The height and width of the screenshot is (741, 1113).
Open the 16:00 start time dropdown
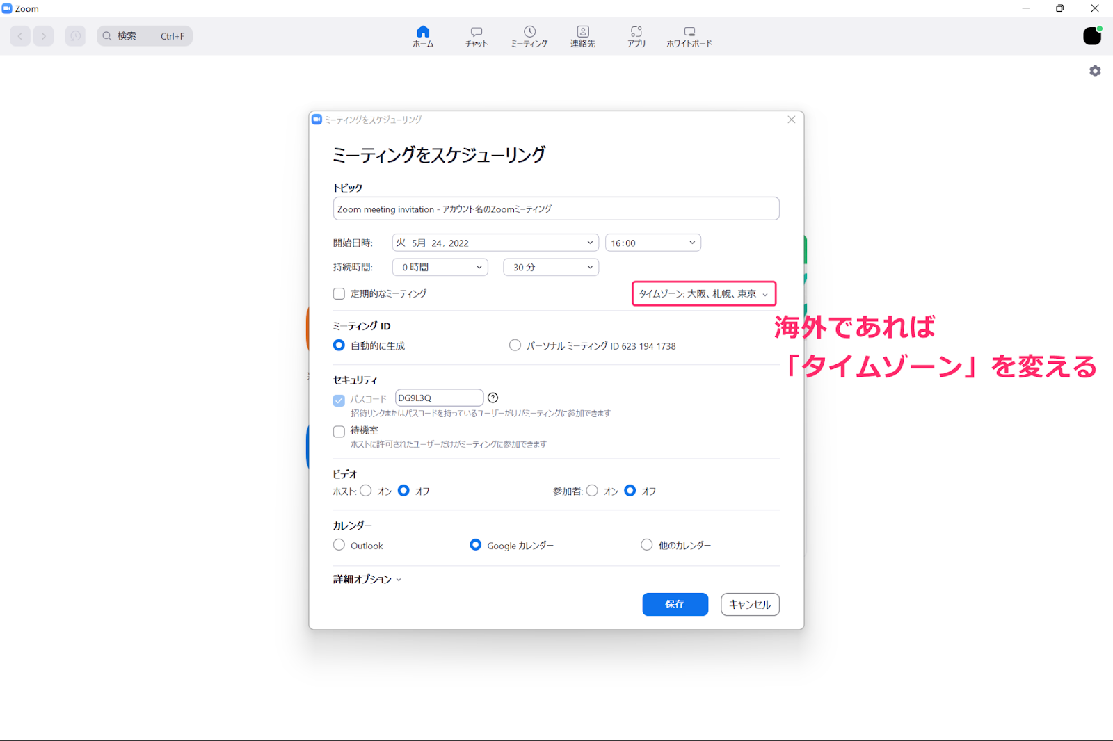point(652,243)
